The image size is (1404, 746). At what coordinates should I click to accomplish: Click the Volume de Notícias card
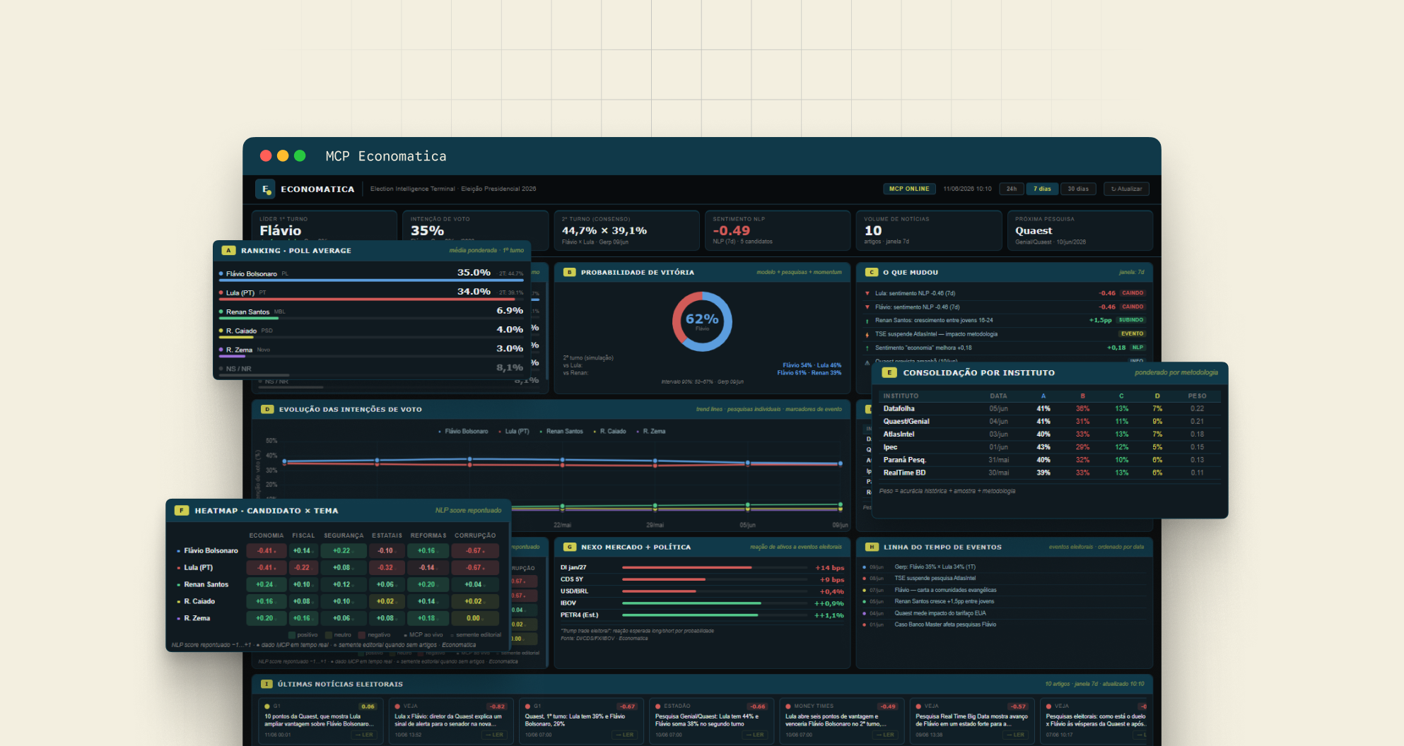point(929,230)
